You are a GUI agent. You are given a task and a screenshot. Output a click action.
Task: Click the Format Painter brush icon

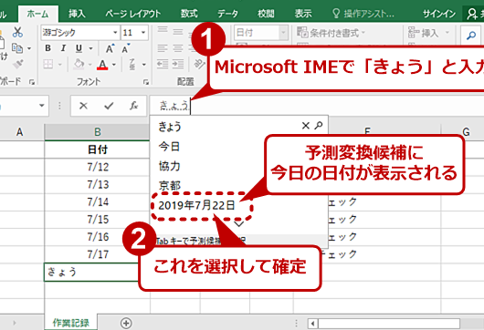tap(18, 64)
